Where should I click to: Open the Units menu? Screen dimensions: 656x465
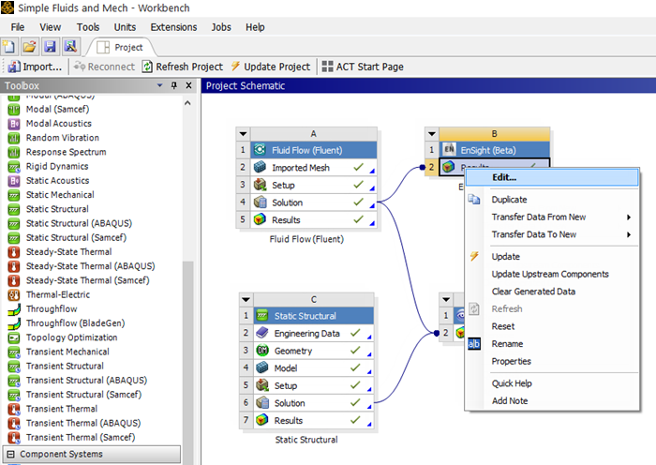point(125,27)
